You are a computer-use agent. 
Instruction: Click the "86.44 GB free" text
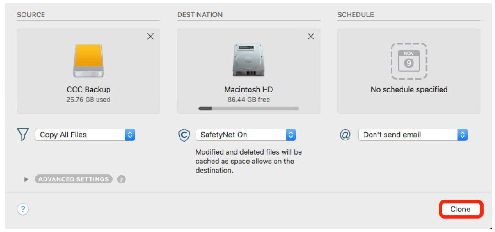[x=249, y=100]
